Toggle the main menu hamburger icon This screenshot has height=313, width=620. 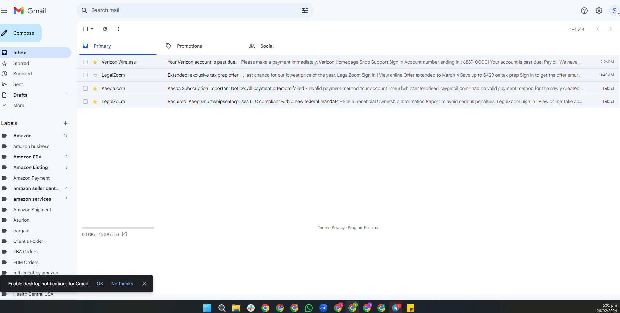tap(4, 11)
